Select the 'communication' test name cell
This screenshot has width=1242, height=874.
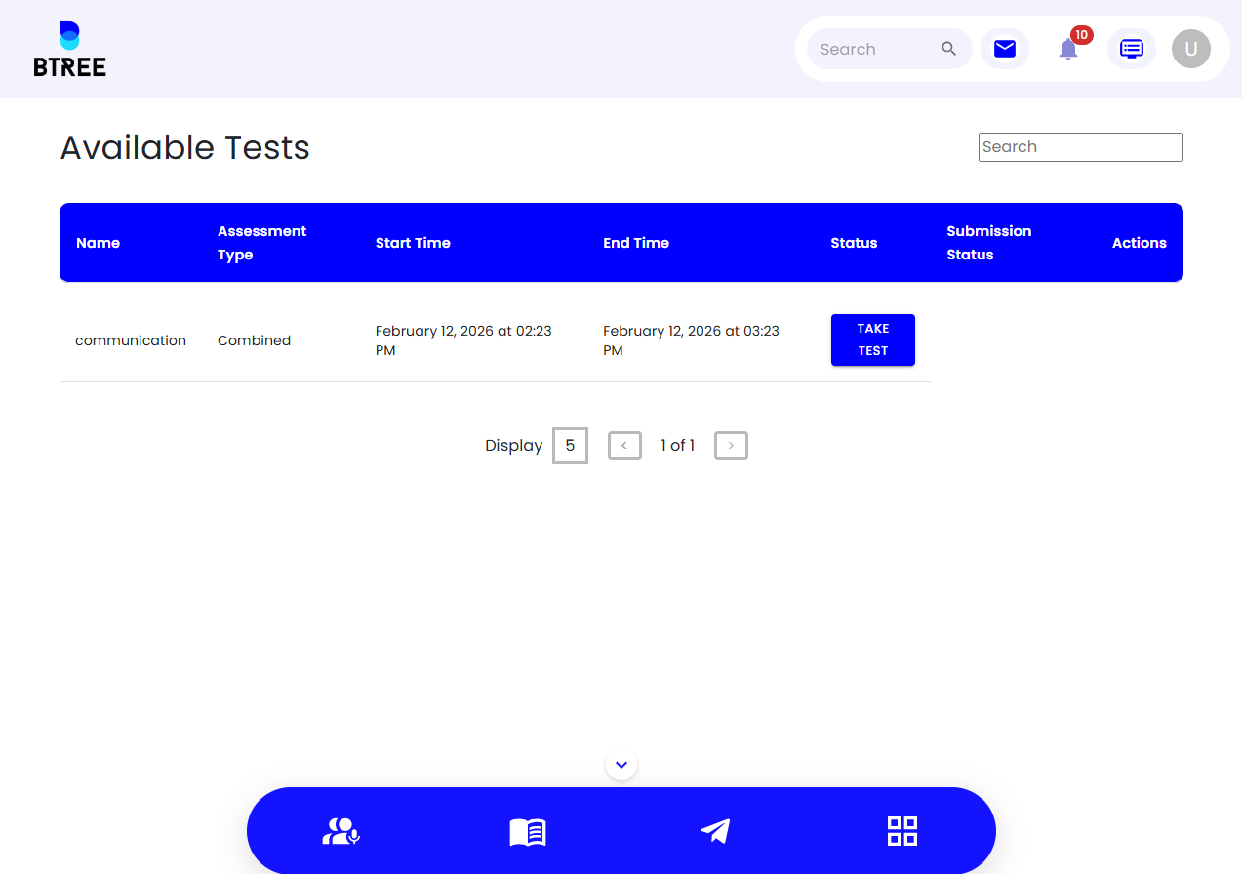(x=131, y=340)
